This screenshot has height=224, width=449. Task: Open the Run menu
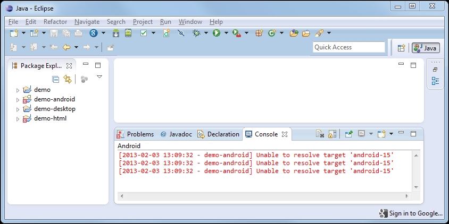coord(165,22)
